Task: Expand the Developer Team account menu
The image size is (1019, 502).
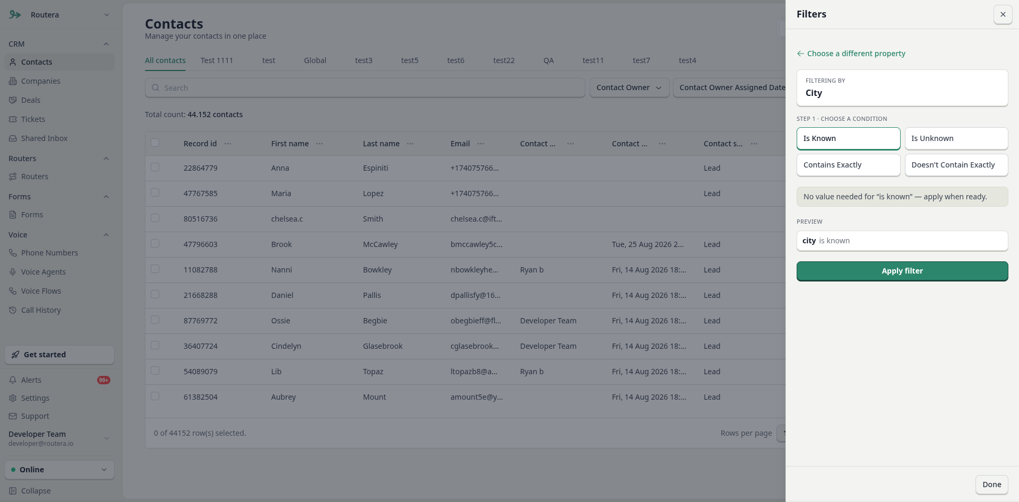Action: [x=59, y=438]
